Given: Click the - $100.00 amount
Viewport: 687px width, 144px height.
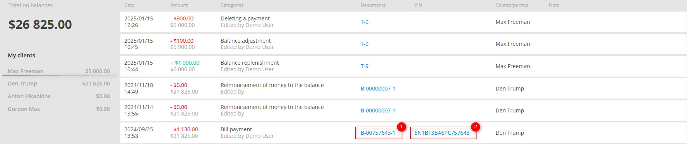Looking at the screenshot, I should (182, 41).
